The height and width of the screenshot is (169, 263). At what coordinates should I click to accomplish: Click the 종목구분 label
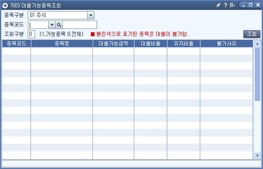pos(14,15)
